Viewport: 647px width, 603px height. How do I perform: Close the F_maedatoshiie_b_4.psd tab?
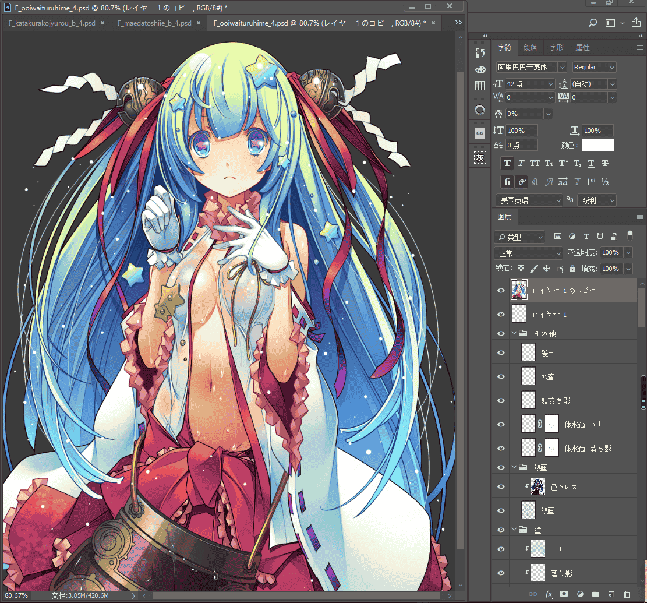pos(199,23)
